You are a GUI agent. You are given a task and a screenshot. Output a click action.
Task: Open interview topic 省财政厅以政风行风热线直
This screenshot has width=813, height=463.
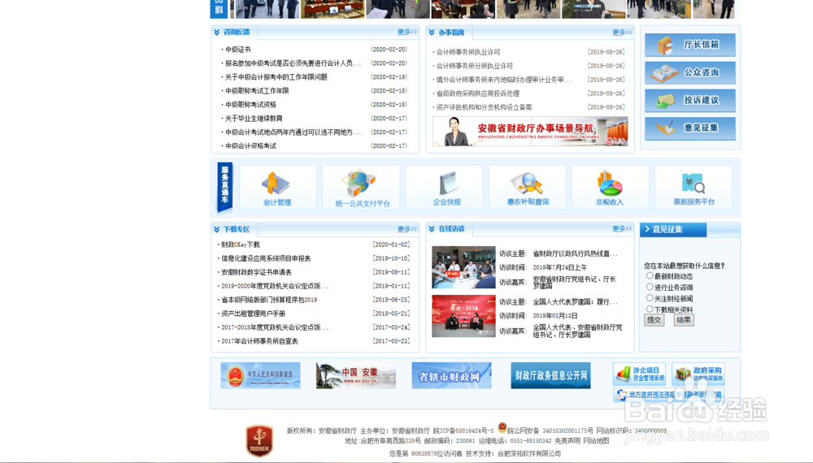[x=575, y=253]
